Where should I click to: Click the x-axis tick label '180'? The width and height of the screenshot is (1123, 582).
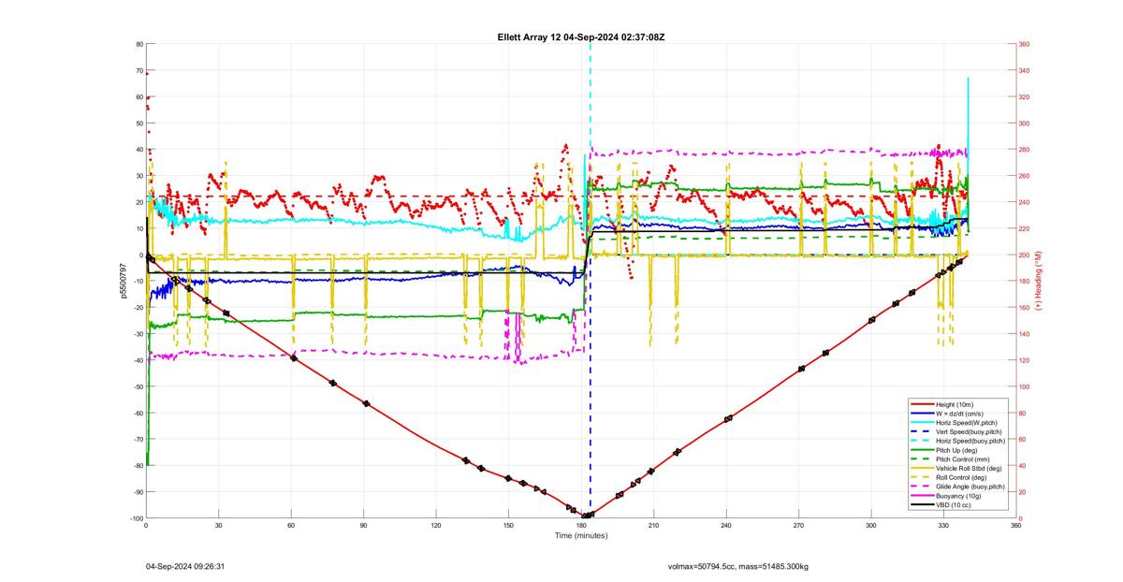coord(581,526)
